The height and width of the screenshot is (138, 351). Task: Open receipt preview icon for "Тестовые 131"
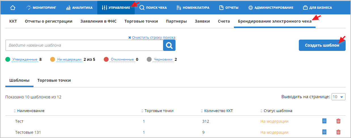tap(324, 132)
